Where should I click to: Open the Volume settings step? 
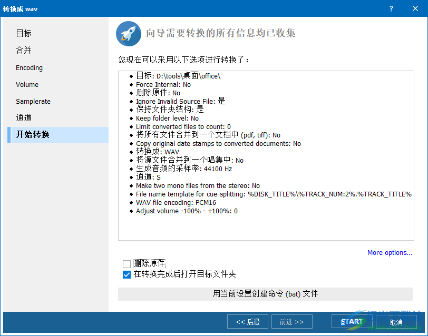tap(27, 85)
